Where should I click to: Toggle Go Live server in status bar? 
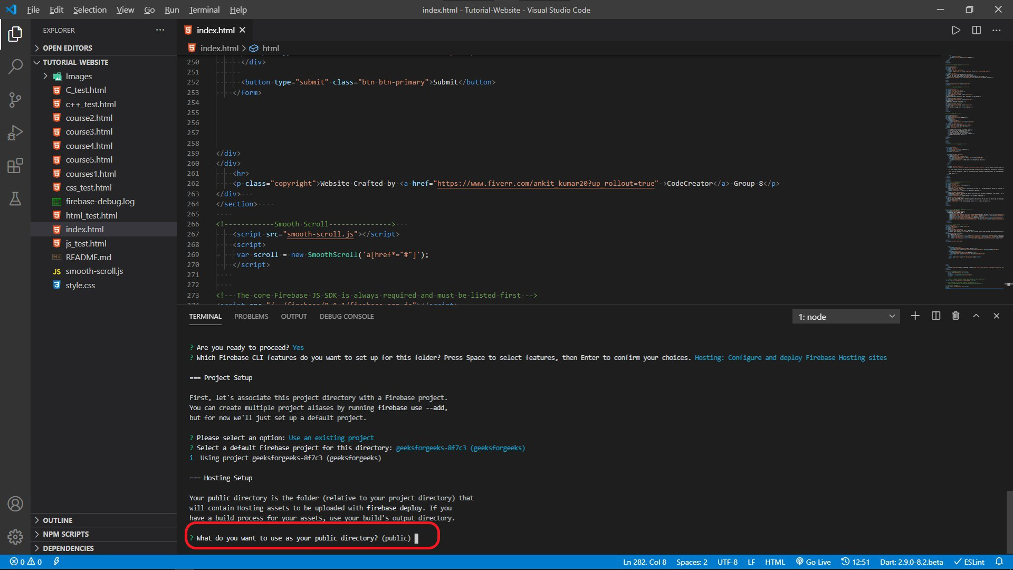coord(813,562)
